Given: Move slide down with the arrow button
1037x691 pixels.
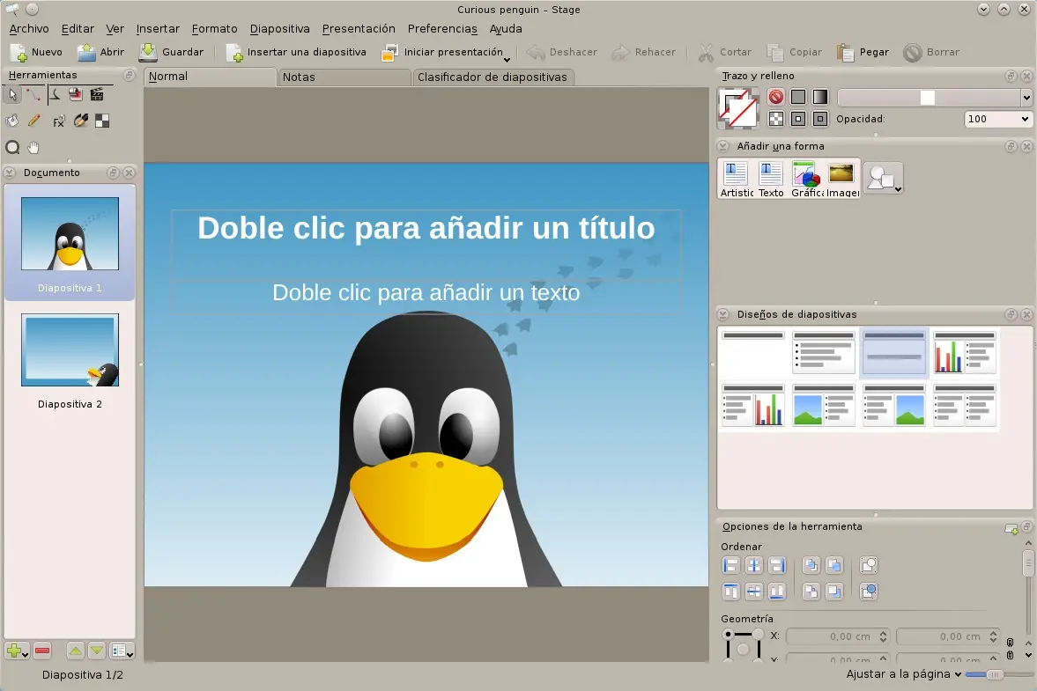Looking at the screenshot, I should point(97,651).
